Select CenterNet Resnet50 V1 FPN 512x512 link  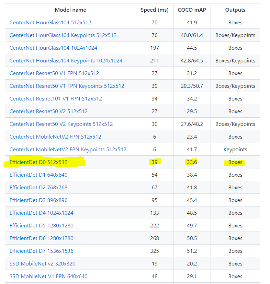click(54, 73)
